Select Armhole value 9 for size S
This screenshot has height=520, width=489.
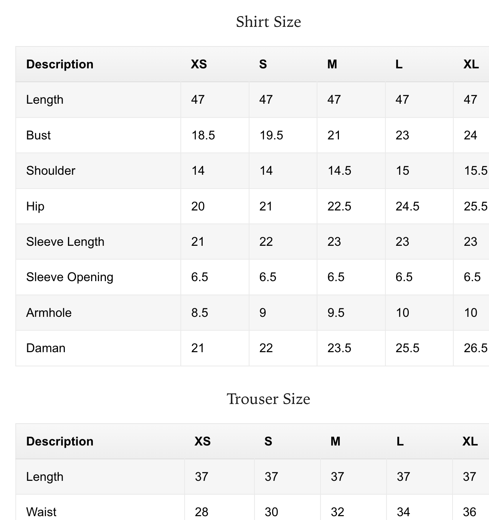[x=263, y=313]
